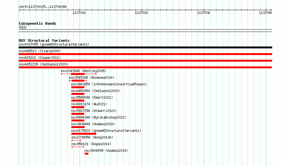281x166 pixels.
Task: Click the red bar under nsv5923786 Almarri2020
Action: coord(78,114)
